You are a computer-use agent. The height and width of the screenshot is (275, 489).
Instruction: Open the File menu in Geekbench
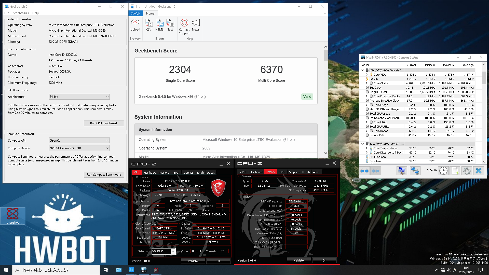[x=7, y=13]
